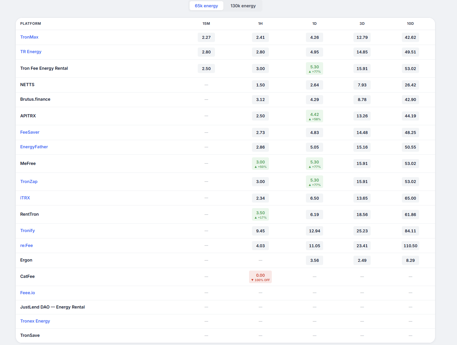The height and width of the screenshot is (345, 457).
Task: Select re:Fee 1D price 11.05
Action: (x=314, y=246)
